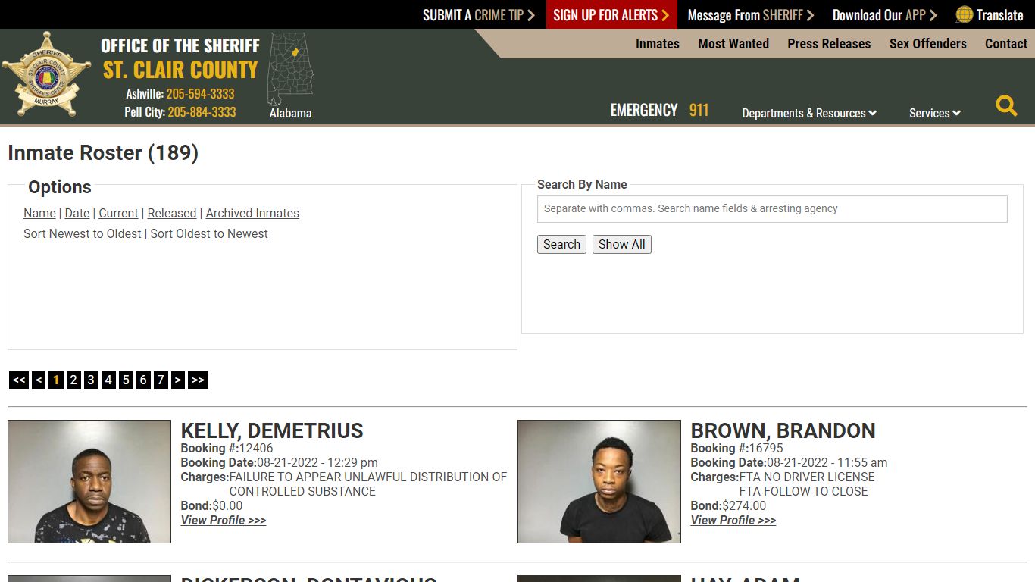Go to Most Wanted
Viewport: 1035px width, 582px height.
tap(733, 44)
